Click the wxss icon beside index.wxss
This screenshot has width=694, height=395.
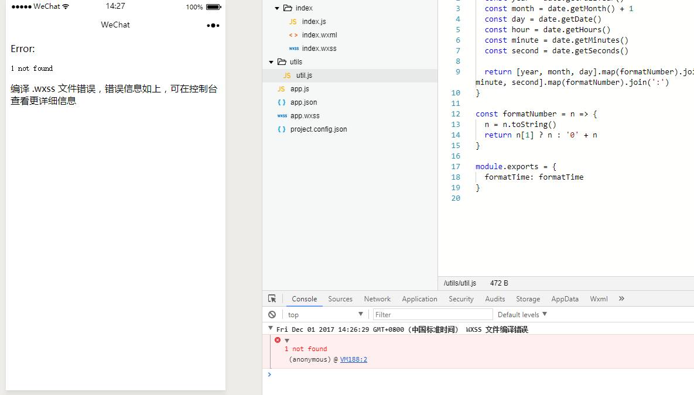click(x=294, y=49)
